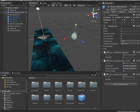
Task: Toggle the Is Kinematic checkbox
Action: pyautogui.click(x=121, y=39)
